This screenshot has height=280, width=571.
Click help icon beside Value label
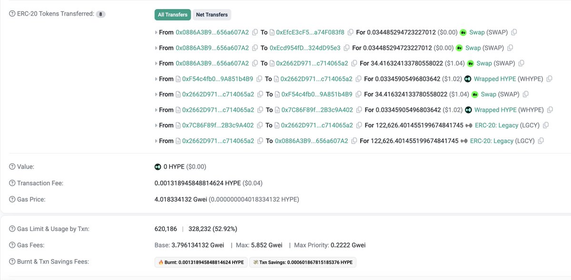pos(12,167)
